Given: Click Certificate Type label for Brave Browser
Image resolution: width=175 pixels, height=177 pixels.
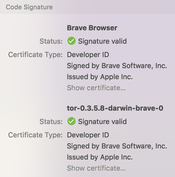Looking at the screenshot, I should (35, 55).
